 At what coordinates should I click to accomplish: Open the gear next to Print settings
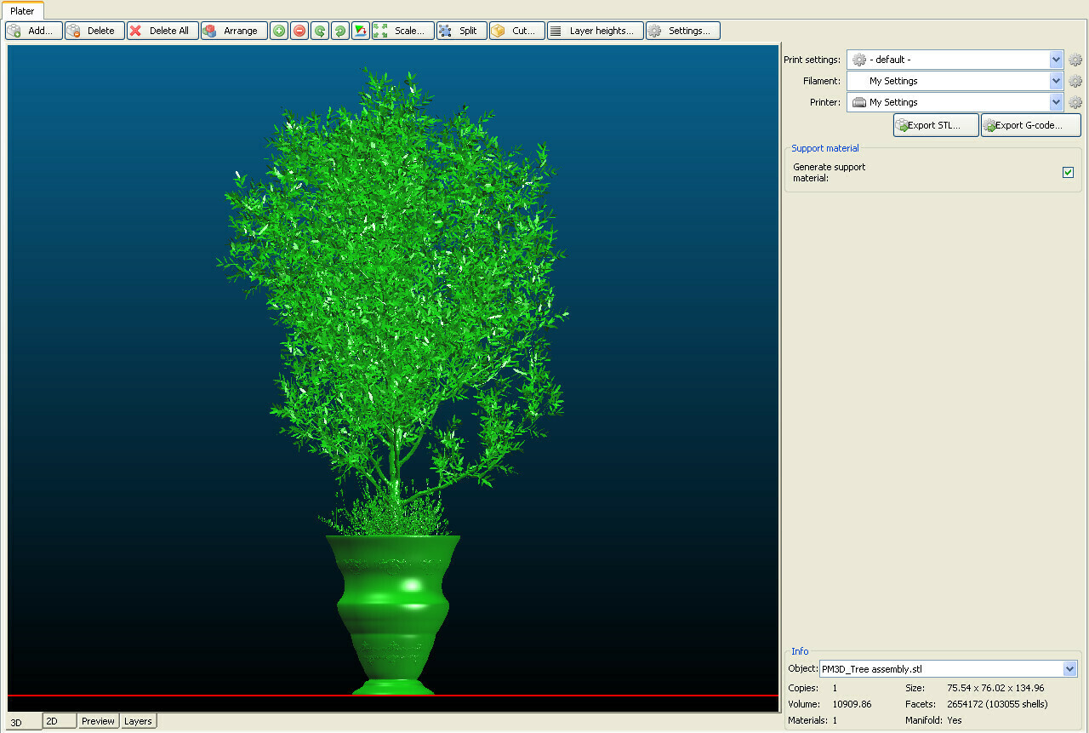(x=1075, y=60)
